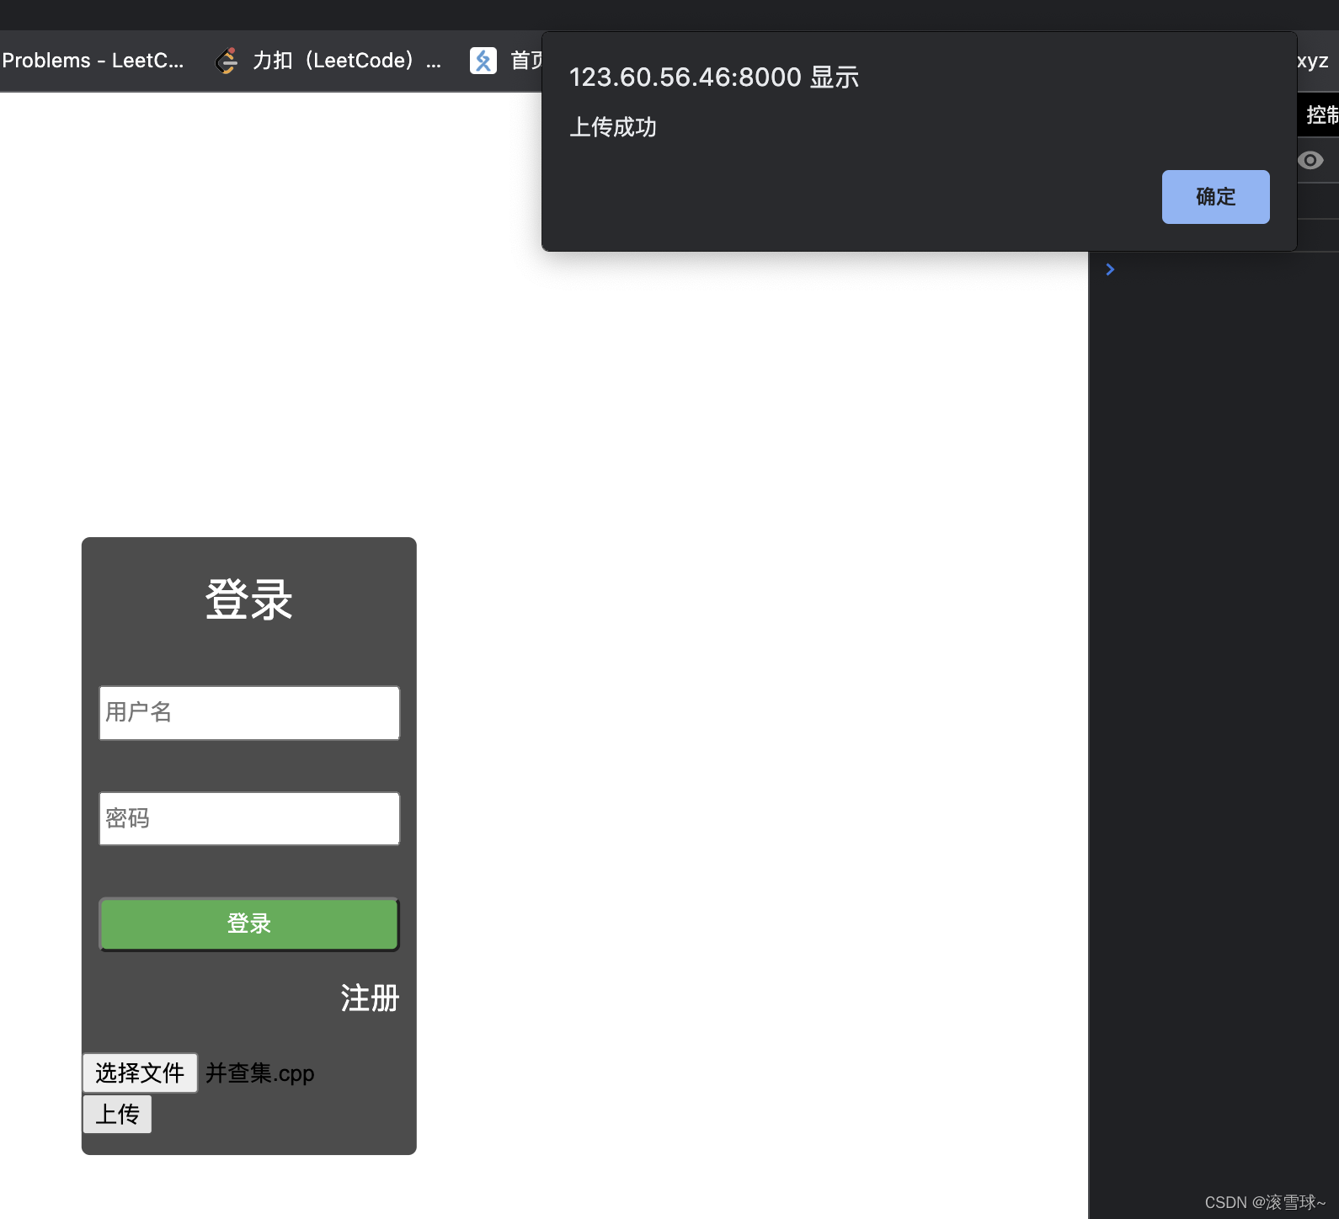Screen dimensions: 1339x1219
Task: Click the blue 首页 bookmark icon
Action: [483, 61]
